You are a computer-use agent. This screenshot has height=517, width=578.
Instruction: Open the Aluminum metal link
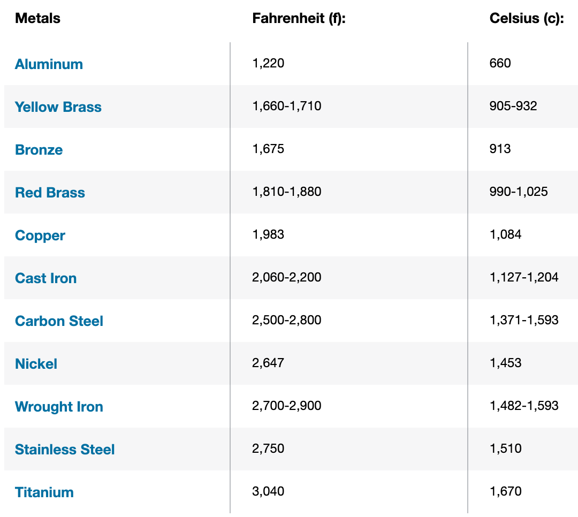coord(49,64)
